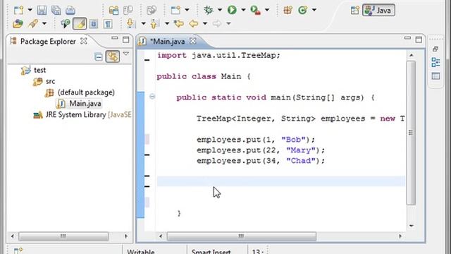Click the "Writable" status bar entry

[x=141, y=252]
